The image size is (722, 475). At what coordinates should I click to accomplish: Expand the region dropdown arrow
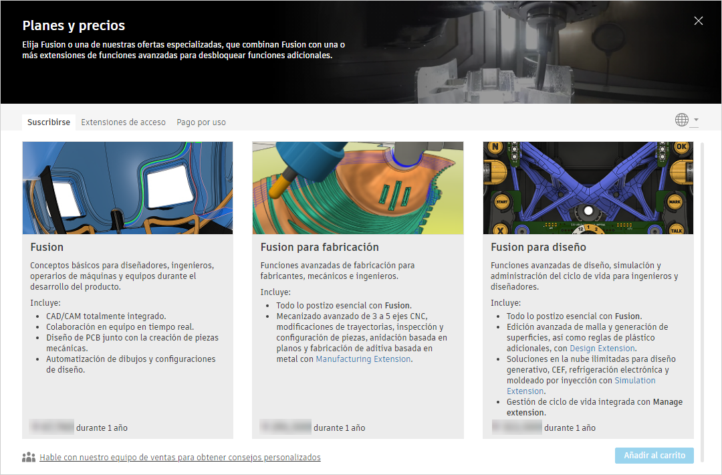pos(696,120)
